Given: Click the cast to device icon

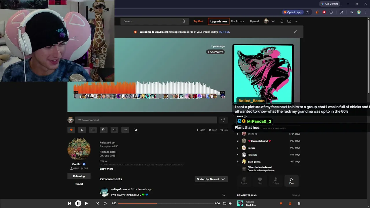Looking at the screenshot, I should [x=225, y=203].
